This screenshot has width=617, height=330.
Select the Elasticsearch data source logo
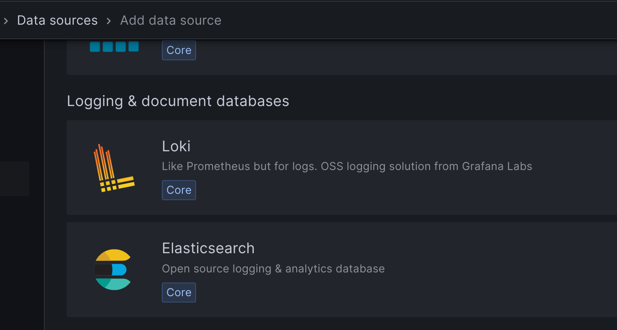click(x=113, y=269)
